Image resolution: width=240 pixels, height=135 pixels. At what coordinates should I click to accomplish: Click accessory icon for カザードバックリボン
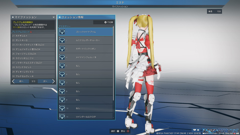pyautogui.click(x=62, y=49)
